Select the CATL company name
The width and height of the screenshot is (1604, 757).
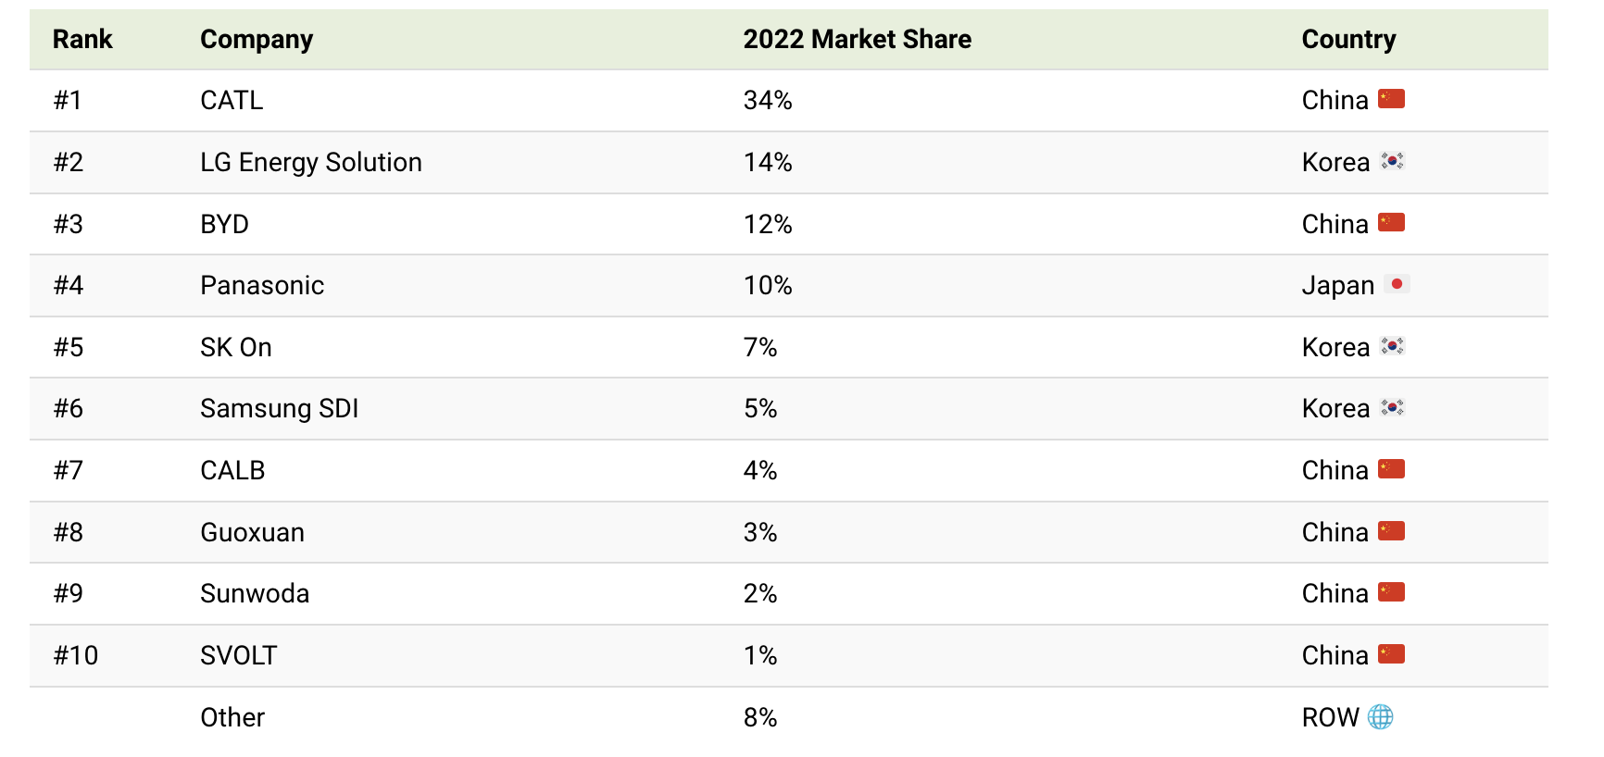pyautogui.click(x=232, y=100)
